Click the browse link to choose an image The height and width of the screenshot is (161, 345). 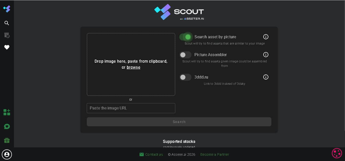(133, 67)
